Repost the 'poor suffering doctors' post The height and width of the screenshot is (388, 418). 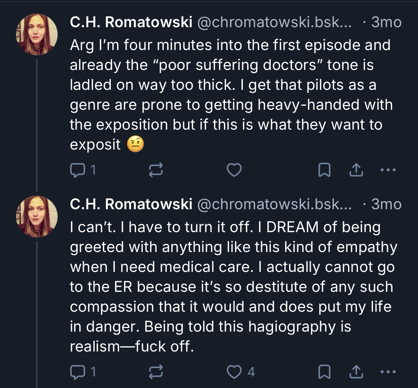pos(155,170)
